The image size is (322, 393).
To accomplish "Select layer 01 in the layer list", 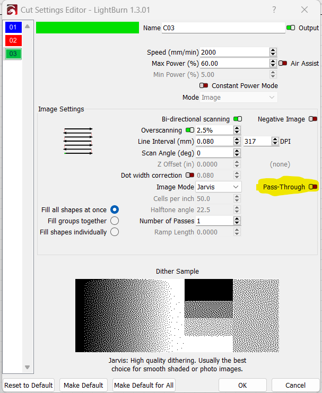I will (x=13, y=27).
